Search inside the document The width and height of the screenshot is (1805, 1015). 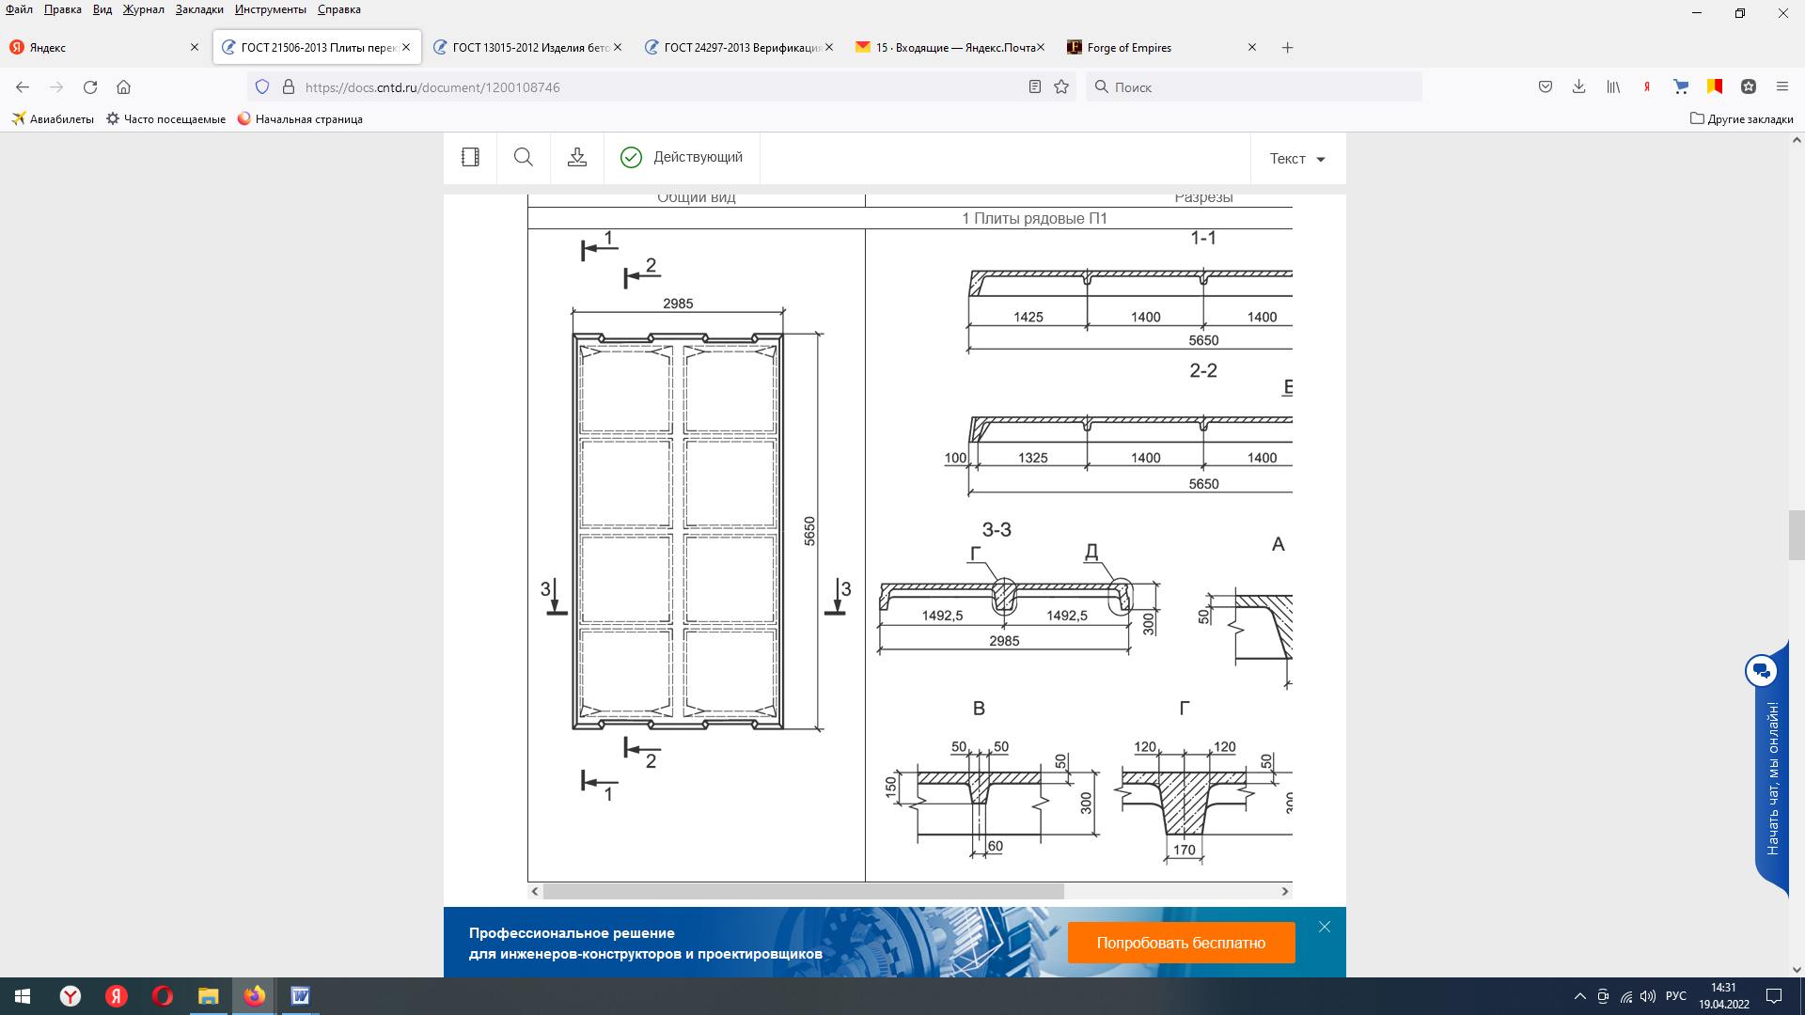524,158
